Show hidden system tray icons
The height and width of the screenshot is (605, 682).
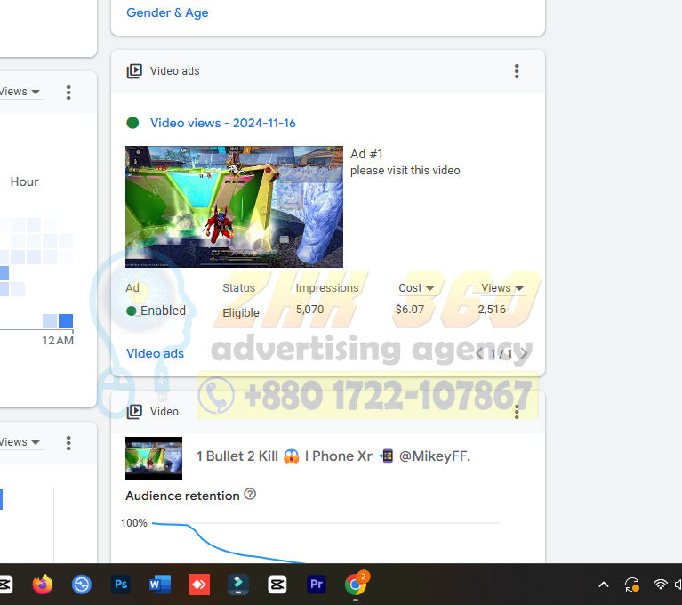point(604,585)
